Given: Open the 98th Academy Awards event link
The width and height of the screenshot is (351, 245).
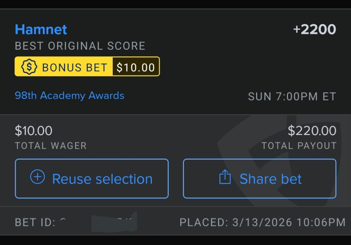Looking at the screenshot, I should click(70, 96).
